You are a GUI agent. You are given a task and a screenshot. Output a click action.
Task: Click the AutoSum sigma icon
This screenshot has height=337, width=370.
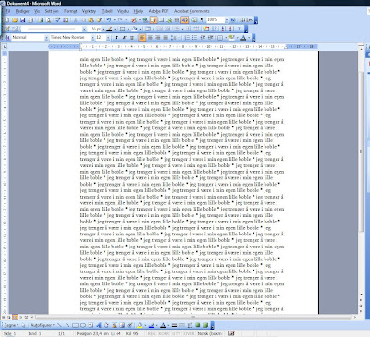pos(240,29)
